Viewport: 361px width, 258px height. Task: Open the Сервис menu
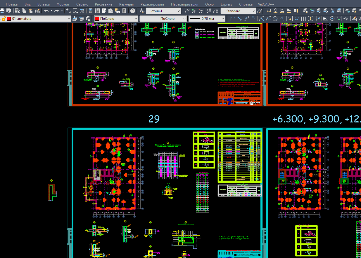(82, 4)
